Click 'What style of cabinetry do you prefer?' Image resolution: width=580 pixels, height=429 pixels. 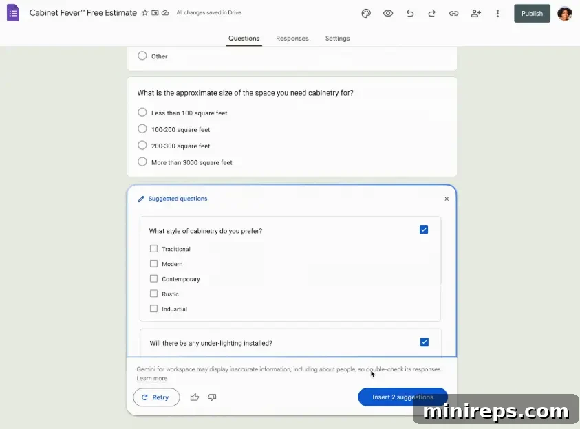tap(206, 231)
